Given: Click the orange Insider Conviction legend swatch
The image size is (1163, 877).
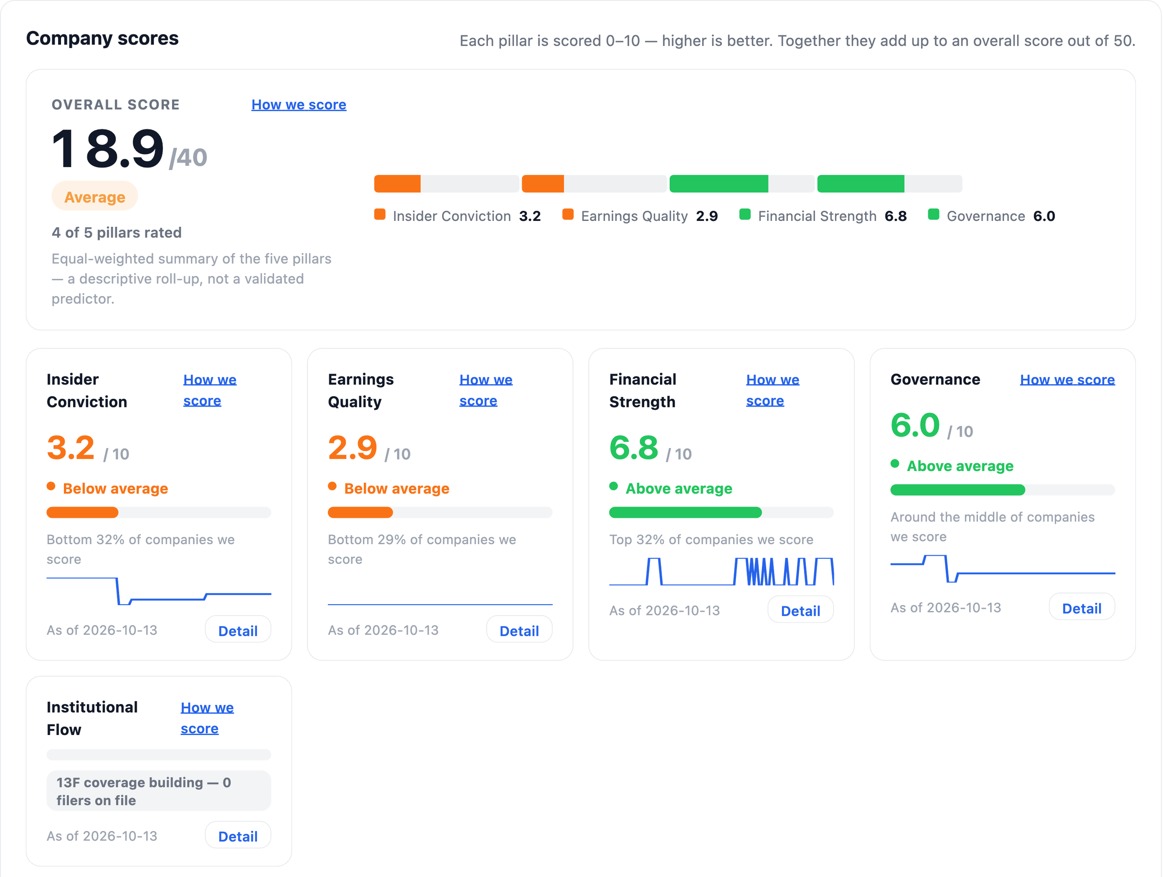Looking at the screenshot, I should pos(379,215).
